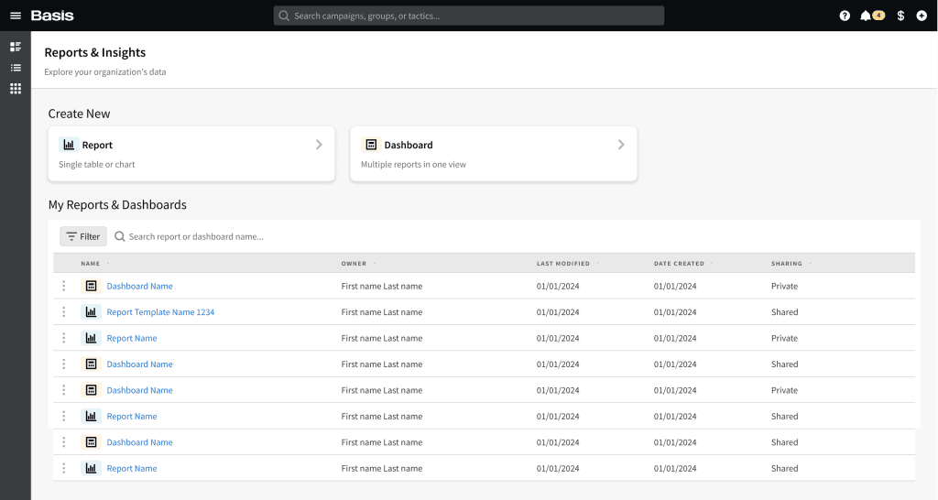
Task: Click the plus circle icon in header
Action: point(922,16)
